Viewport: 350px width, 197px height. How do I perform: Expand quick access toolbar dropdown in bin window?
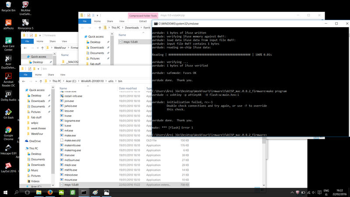(38, 69)
